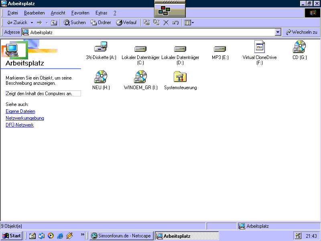Open the Favoriten menu
Viewport: 321px width, 241px height.
point(80,13)
